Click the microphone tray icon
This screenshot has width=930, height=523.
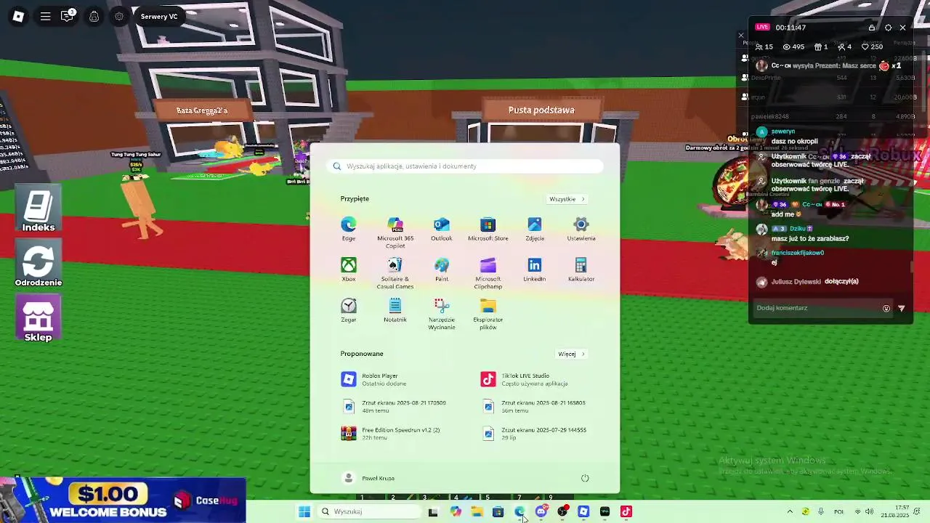pyautogui.click(x=821, y=511)
